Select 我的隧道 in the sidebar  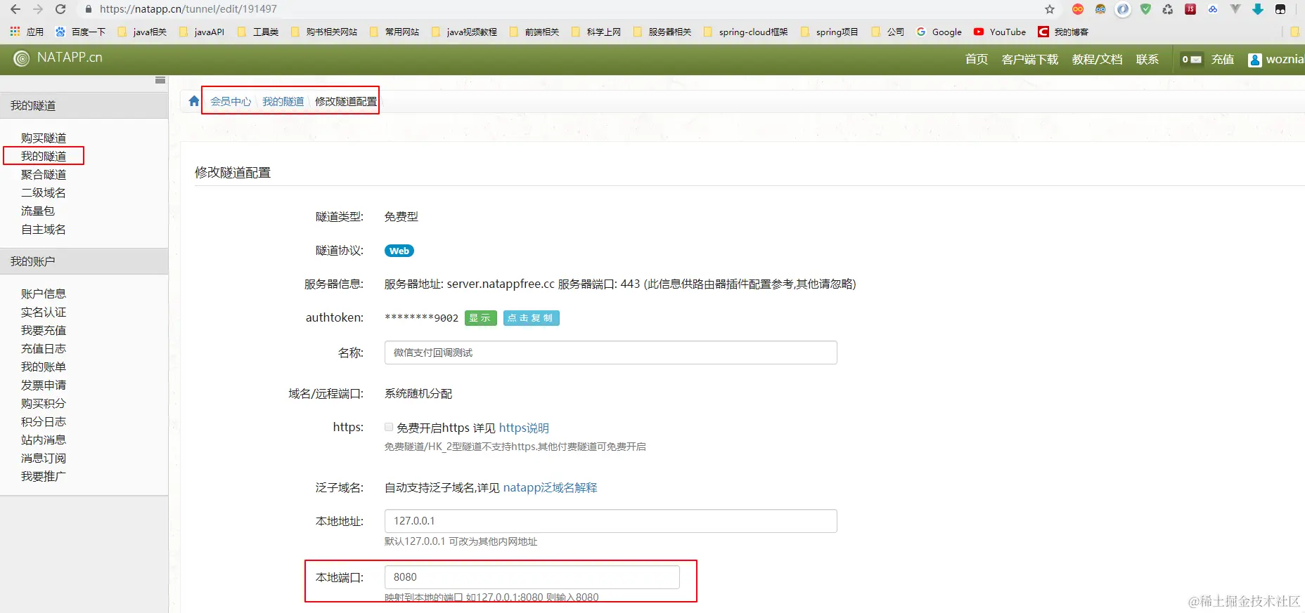(x=44, y=156)
